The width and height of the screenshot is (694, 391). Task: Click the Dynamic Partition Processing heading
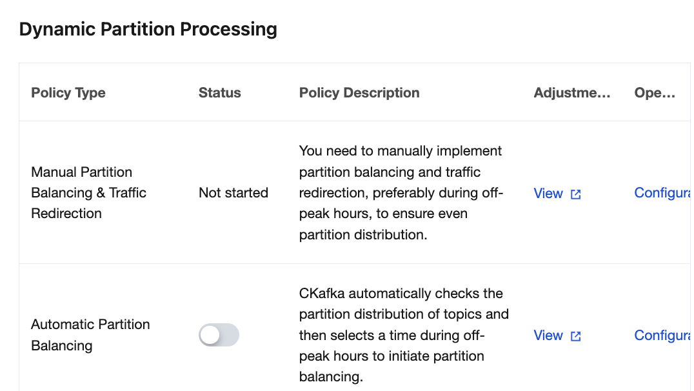tap(148, 30)
